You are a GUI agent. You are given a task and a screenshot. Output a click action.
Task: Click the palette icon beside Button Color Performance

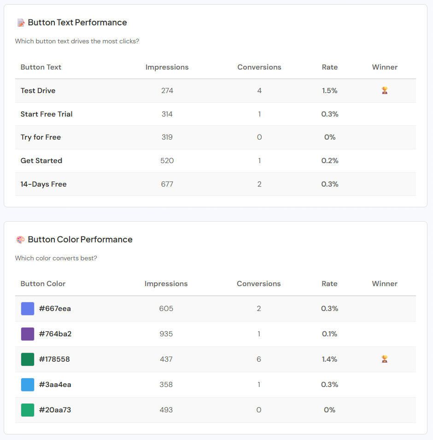pos(20,239)
